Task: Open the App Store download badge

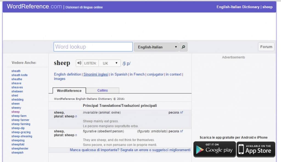Action: pos(255,149)
